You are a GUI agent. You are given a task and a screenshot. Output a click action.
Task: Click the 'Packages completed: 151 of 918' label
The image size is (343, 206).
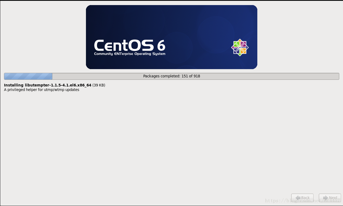click(172, 76)
